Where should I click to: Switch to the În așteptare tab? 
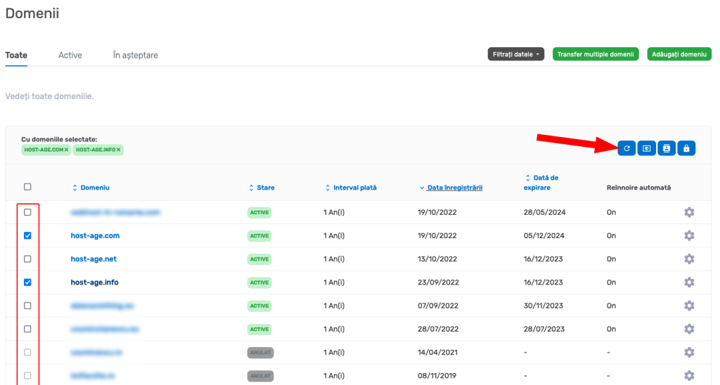pos(136,55)
